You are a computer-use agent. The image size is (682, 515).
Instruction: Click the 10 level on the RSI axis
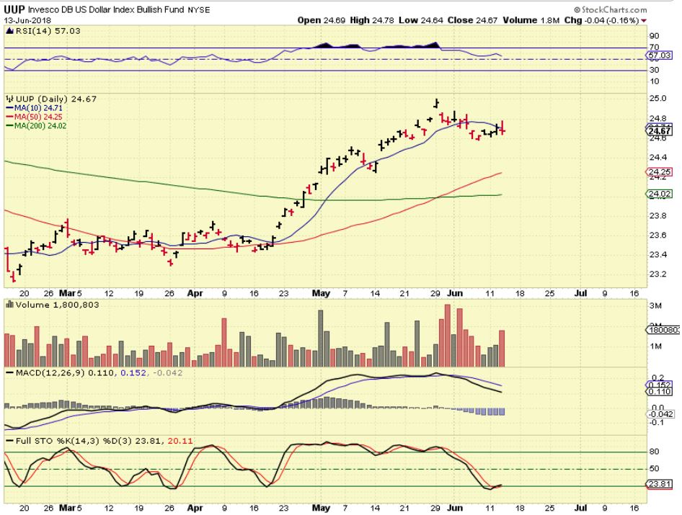tap(654, 81)
